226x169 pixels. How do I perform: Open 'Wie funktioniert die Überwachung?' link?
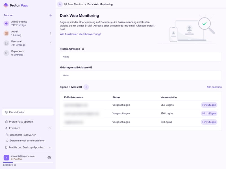pos(80,34)
